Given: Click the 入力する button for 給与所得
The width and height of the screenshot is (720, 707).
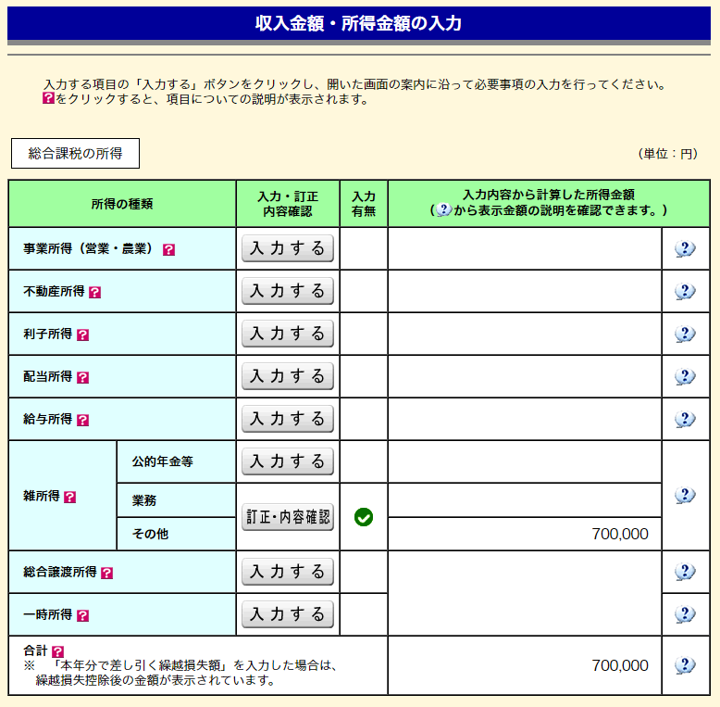Looking at the screenshot, I should pos(288,419).
